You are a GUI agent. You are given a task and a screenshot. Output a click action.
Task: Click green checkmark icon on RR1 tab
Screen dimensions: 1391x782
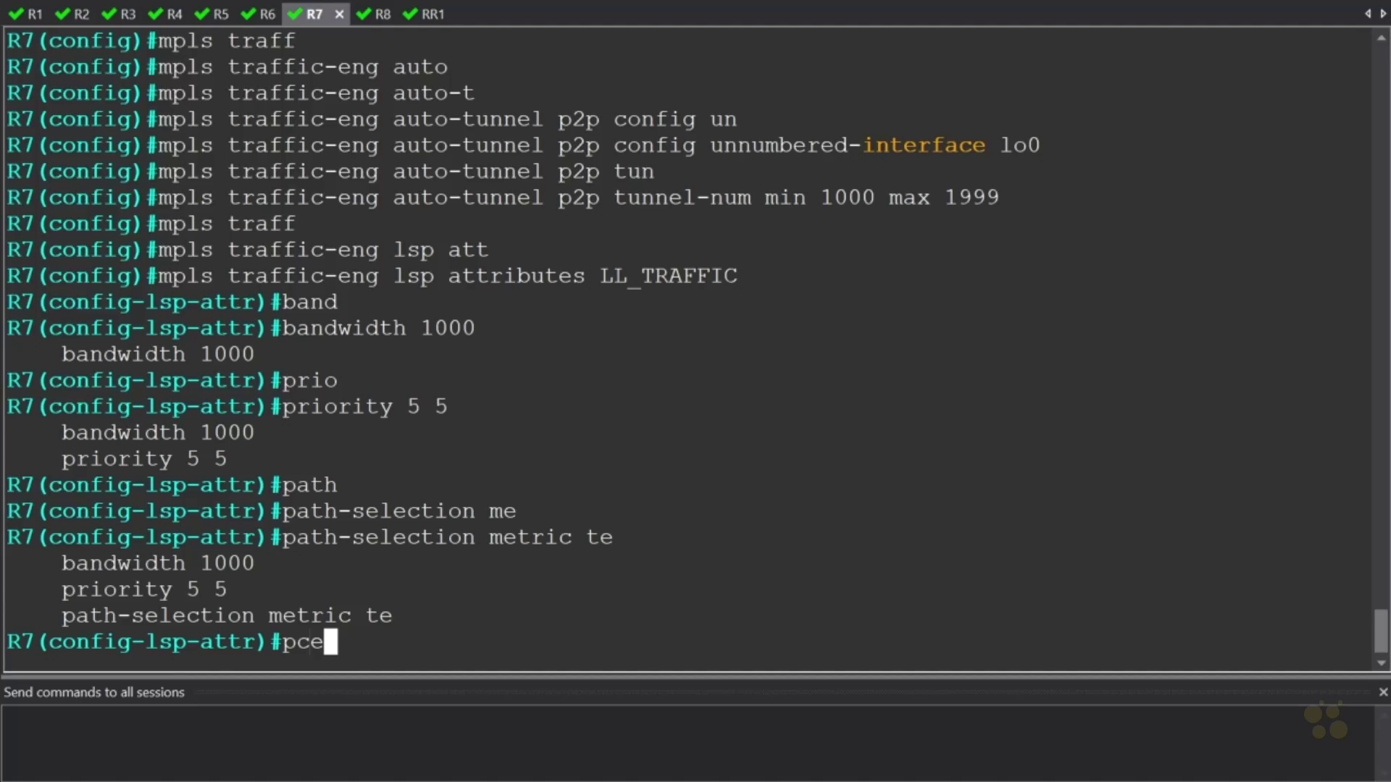(410, 14)
